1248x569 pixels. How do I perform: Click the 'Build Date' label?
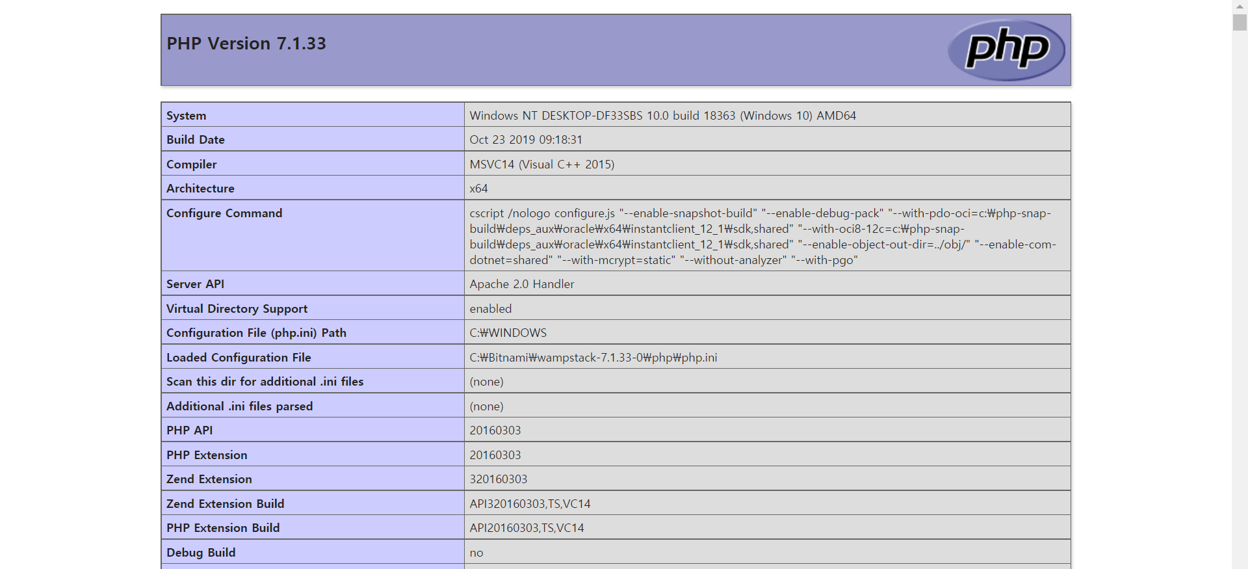pos(196,140)
